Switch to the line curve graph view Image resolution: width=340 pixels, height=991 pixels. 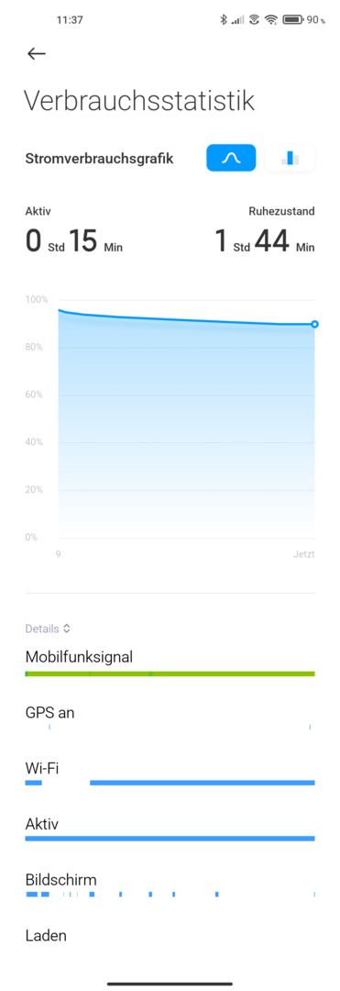coord(231,158)
